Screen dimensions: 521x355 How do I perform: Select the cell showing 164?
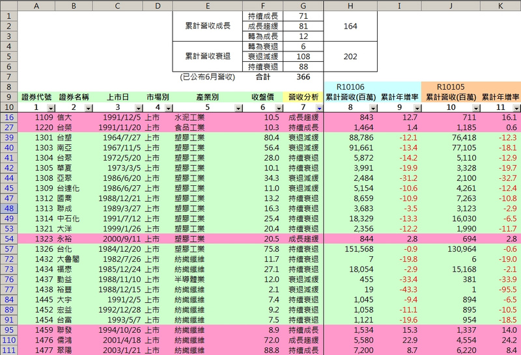[x=350, y=26]
